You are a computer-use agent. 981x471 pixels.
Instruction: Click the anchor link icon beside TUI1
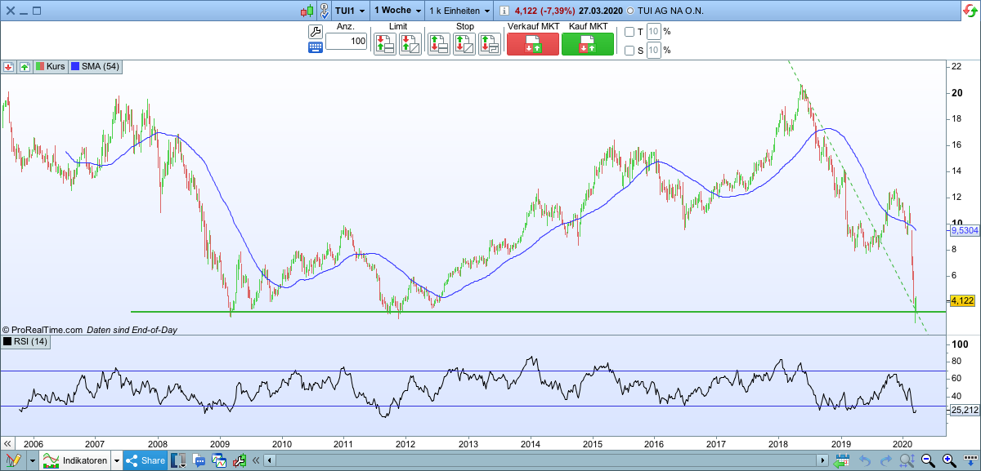tap(325, 11)
